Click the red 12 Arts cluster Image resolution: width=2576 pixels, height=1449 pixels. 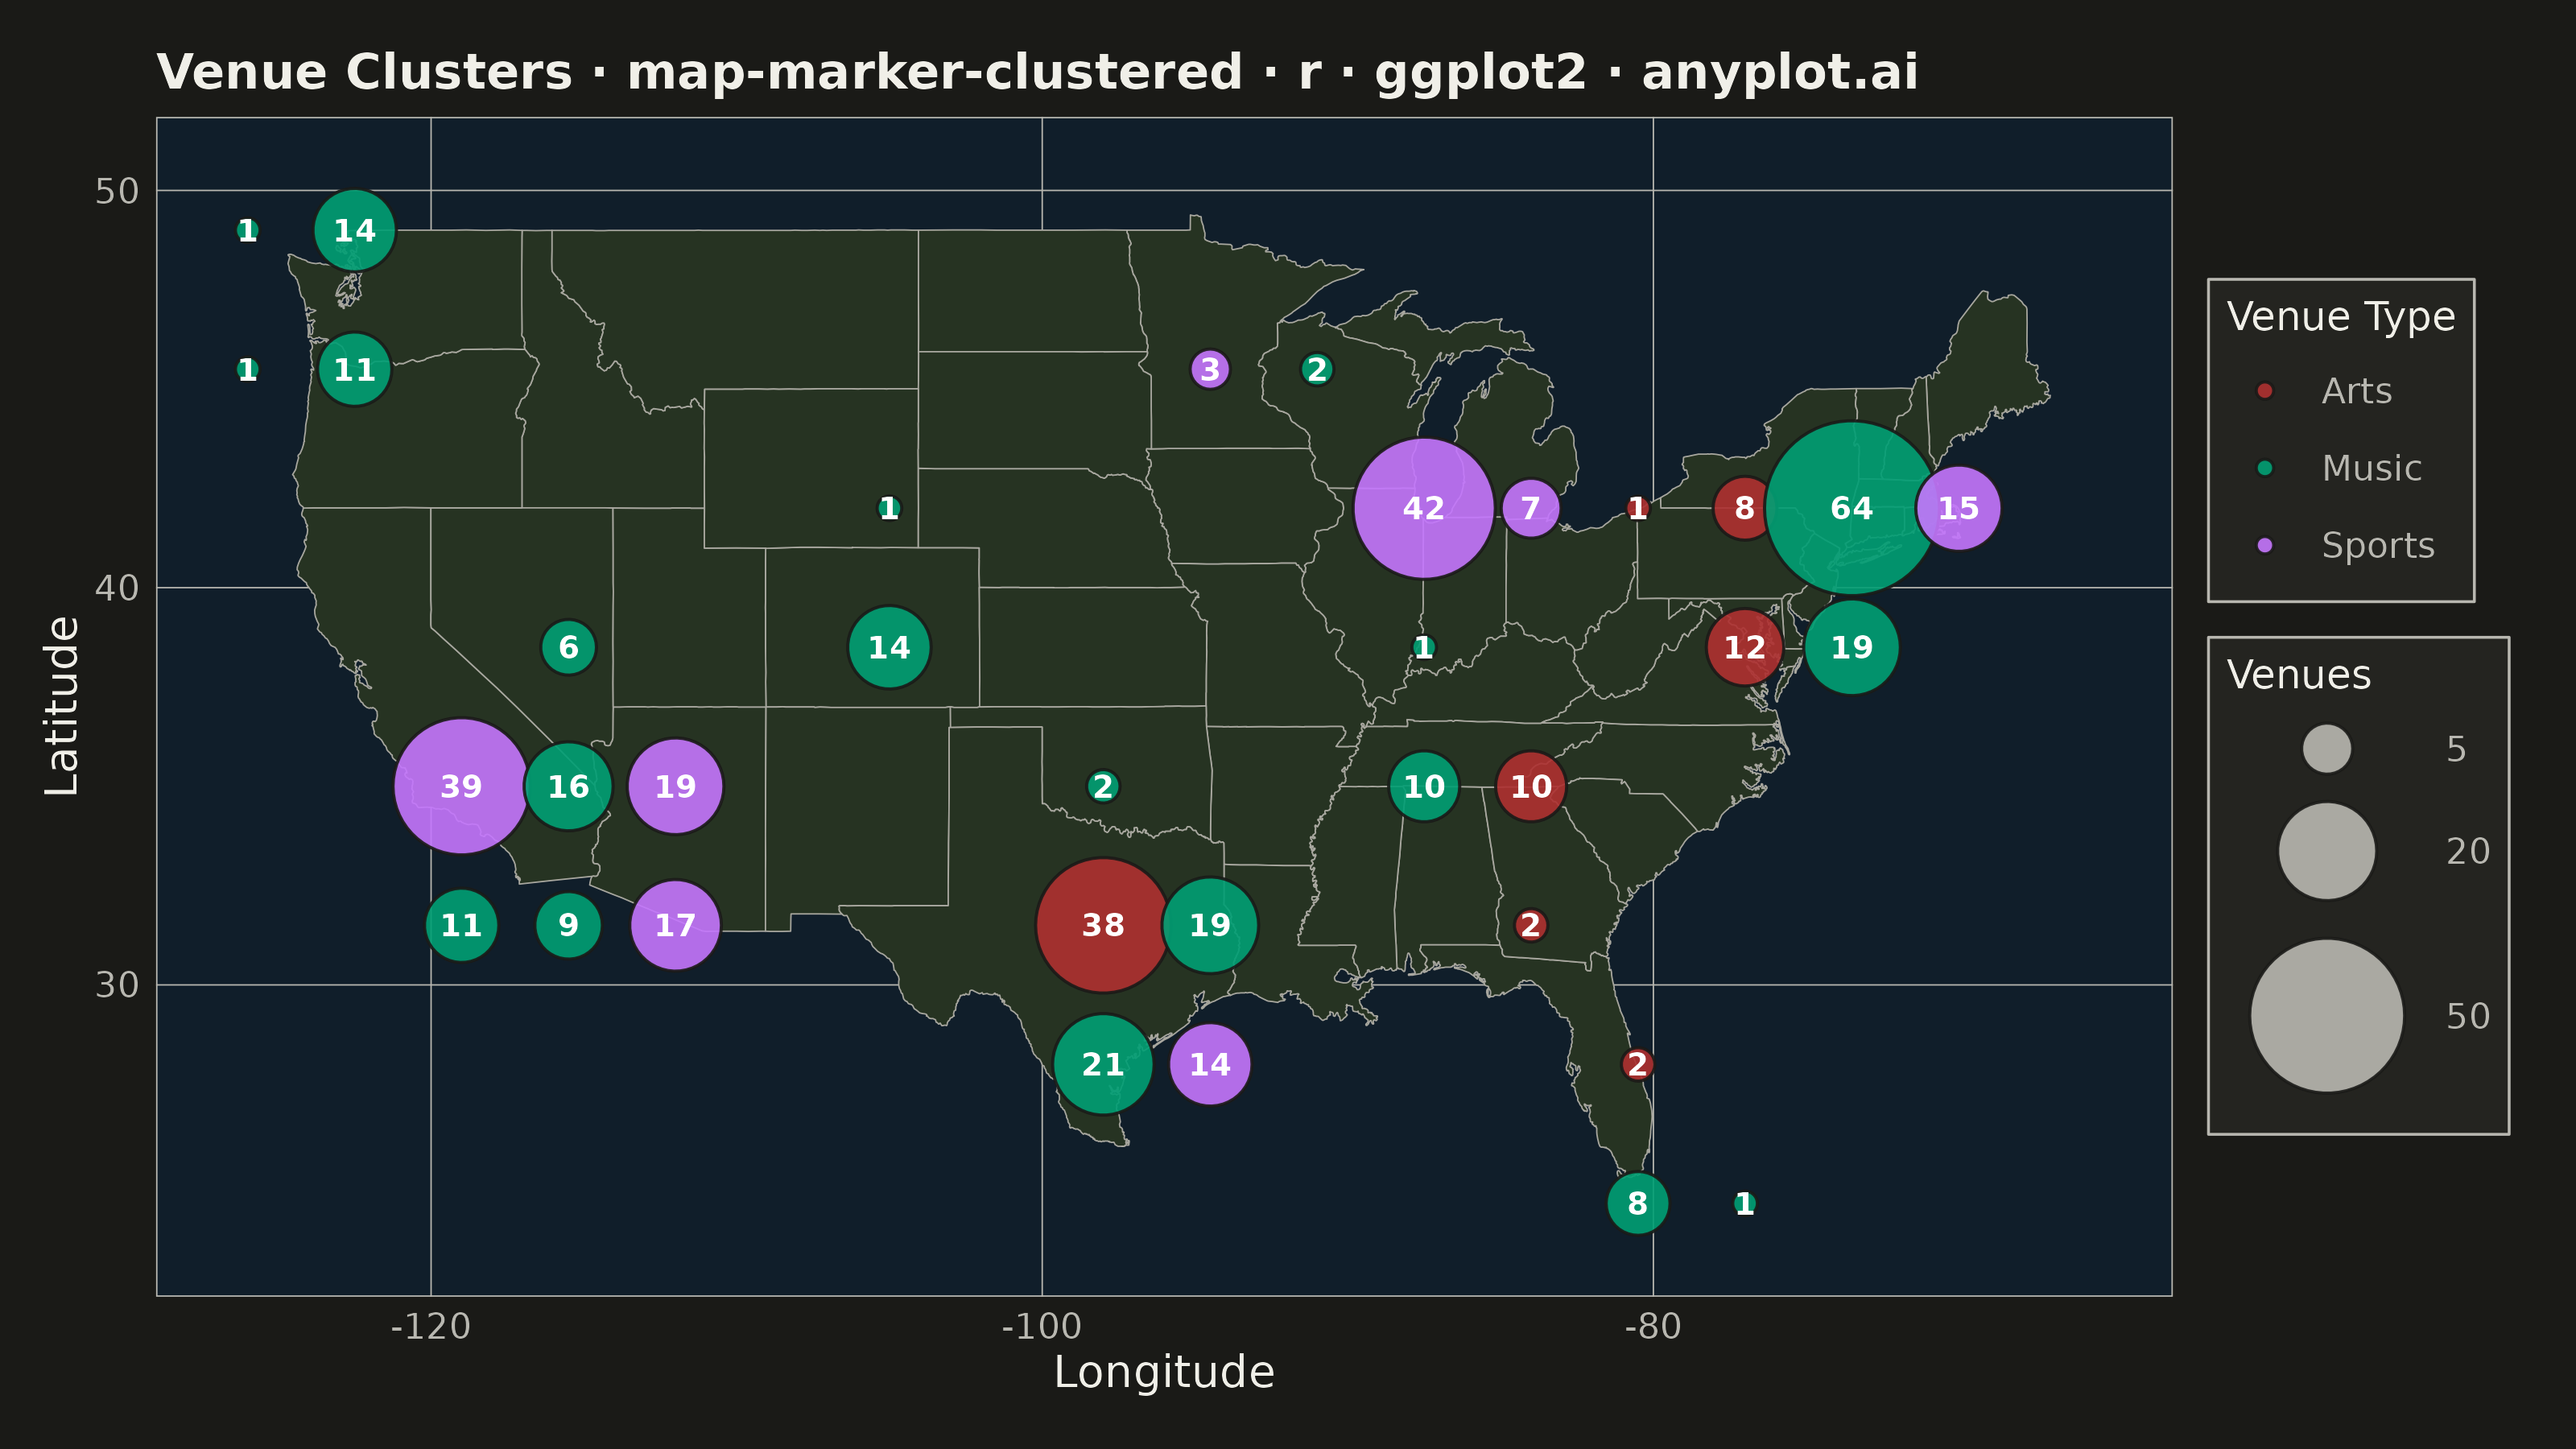pyautogui.click(x=1744, y=647)
